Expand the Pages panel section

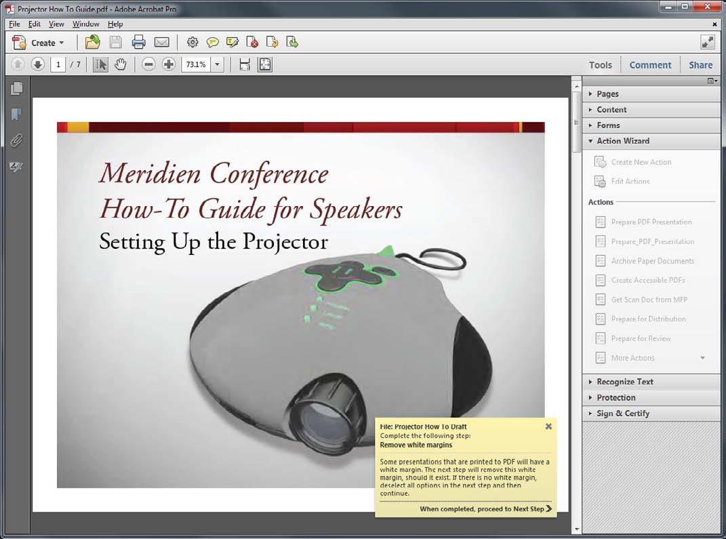coord(651,94)
